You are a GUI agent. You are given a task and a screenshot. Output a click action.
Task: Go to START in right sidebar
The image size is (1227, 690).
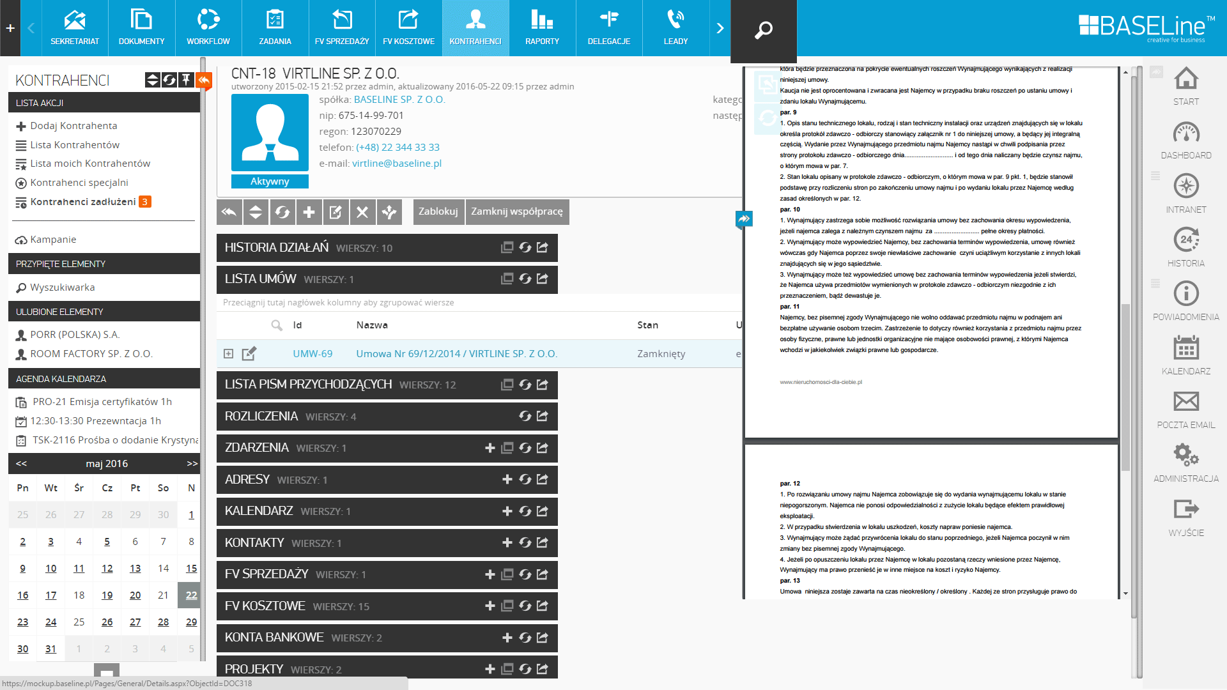(1186, 86)
